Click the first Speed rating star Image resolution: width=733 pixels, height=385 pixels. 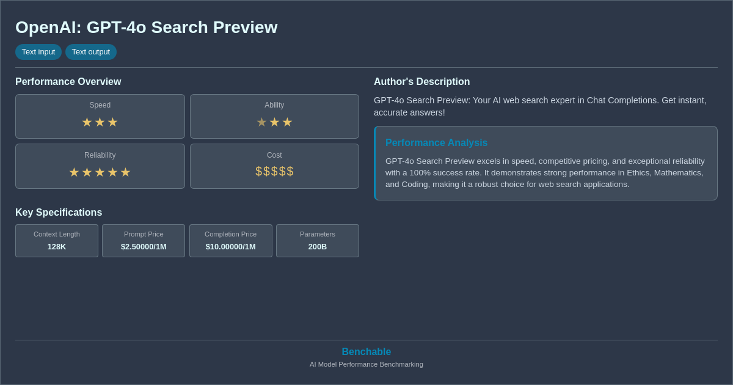click(86, 122)
